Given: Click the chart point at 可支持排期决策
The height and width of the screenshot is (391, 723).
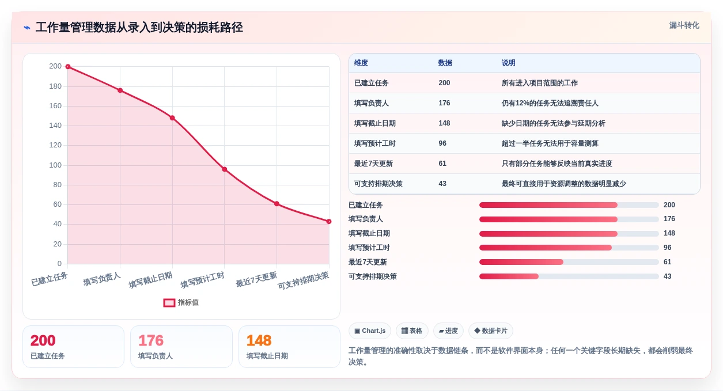Looking at the screenshot, I should 329,222.
